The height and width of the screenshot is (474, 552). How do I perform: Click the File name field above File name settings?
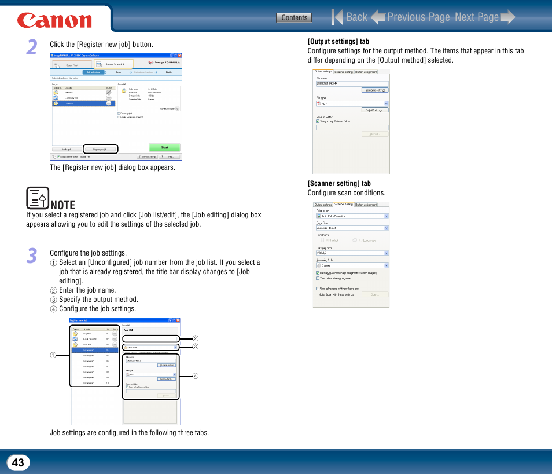tap(352, 84)
